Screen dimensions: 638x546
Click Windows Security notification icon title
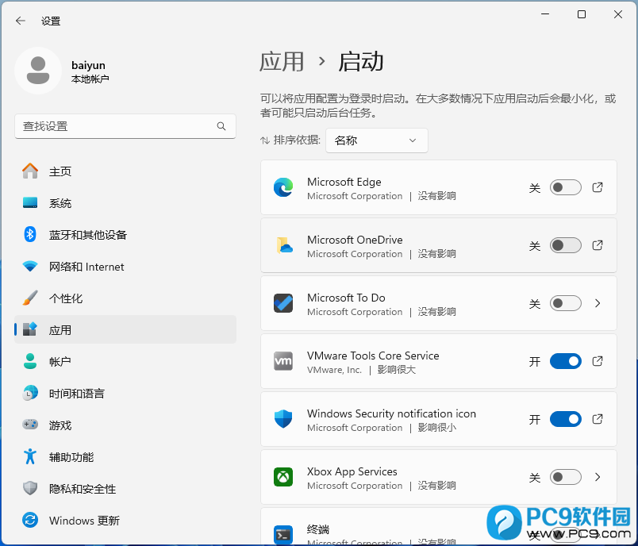click(391, 413)
